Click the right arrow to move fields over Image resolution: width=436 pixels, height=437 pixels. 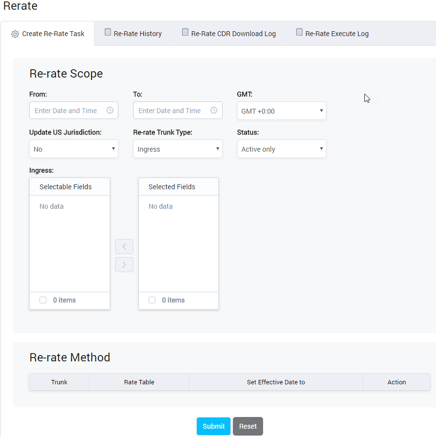[x=124, y=264]
